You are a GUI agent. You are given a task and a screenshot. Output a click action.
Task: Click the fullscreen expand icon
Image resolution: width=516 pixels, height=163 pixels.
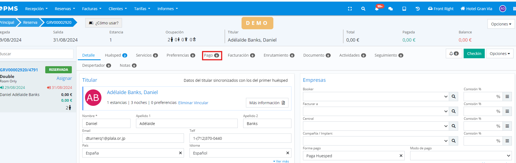350,9
